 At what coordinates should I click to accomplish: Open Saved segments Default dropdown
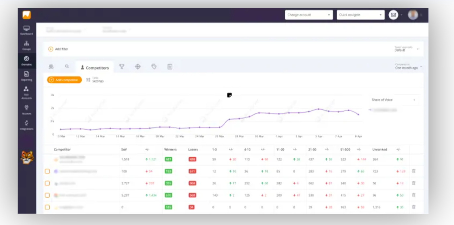(x=407, y=49)
